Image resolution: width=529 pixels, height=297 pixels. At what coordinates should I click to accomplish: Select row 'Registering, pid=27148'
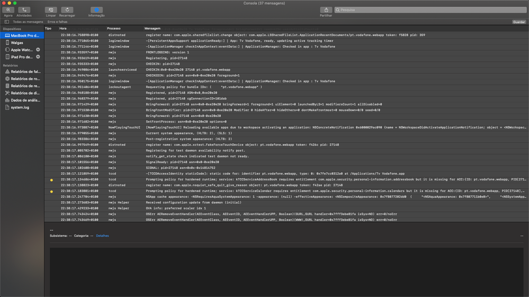pyautogui.click(x=286, y=58)
